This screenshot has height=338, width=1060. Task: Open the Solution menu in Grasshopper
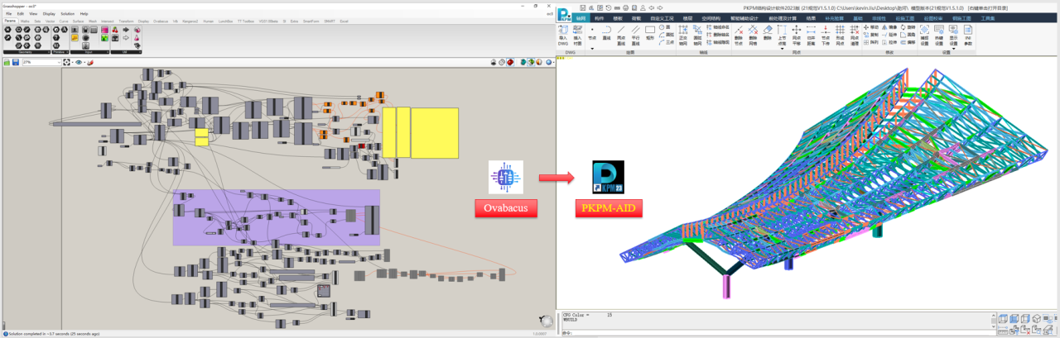pos(67,13)
